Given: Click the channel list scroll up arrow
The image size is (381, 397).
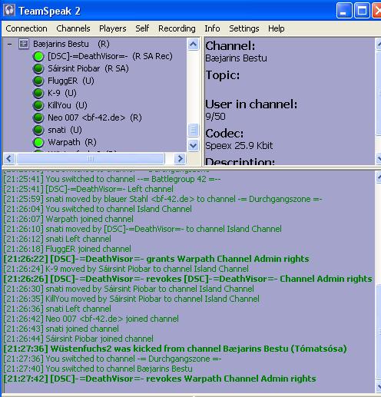Looking at the screenshot, I should tap(193, 45).
